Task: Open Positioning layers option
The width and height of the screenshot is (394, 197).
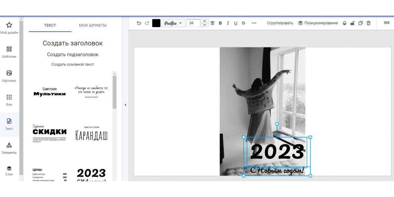Action: (318, 23)
